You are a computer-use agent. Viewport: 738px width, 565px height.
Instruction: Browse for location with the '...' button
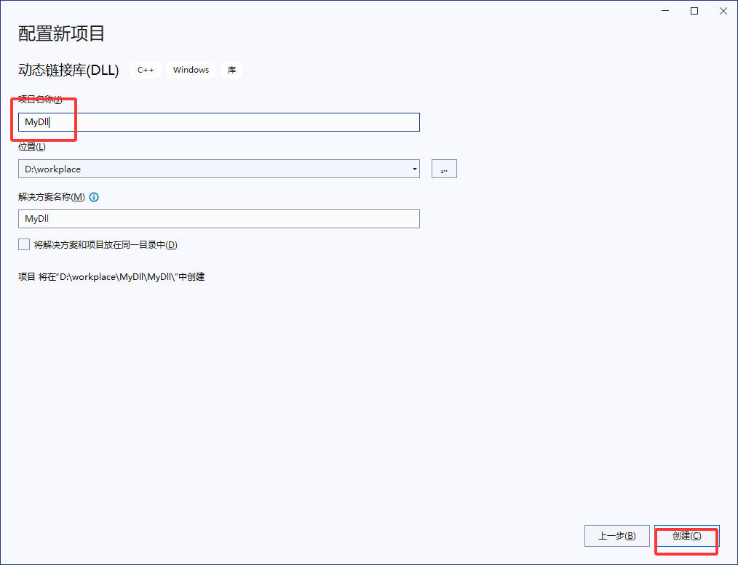click(x=444, y=169)
